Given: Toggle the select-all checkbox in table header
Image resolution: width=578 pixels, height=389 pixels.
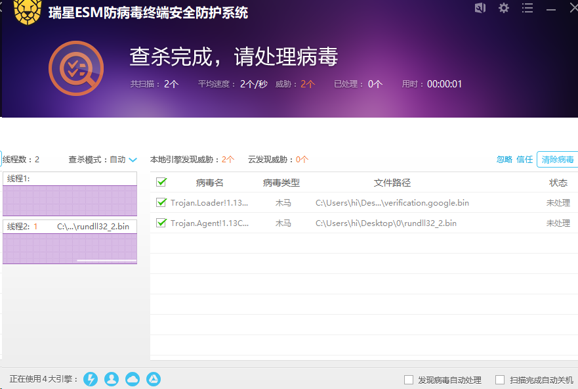Looking at the screenshot, I should pyautogui.click(x=161, y=182).
